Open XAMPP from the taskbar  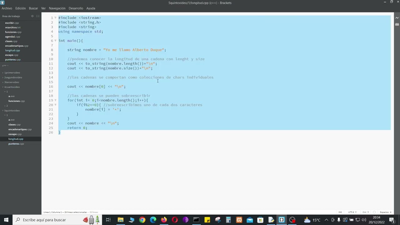click(x=239, y=220)
